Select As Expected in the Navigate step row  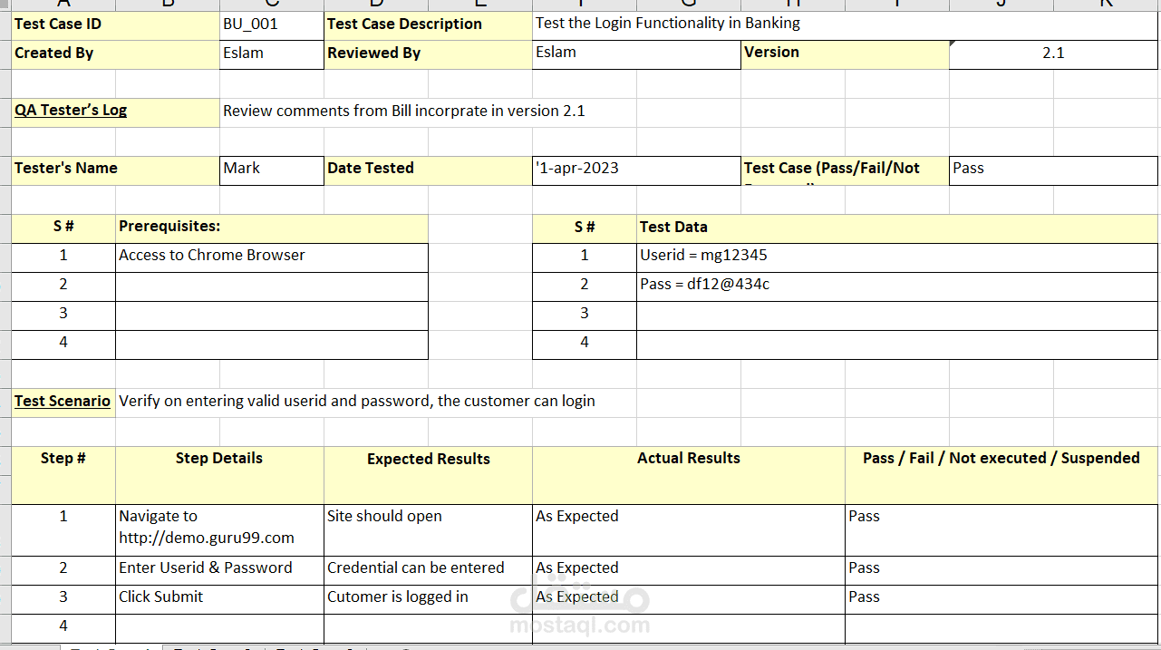pyautogui.click(x=689, y=530)
